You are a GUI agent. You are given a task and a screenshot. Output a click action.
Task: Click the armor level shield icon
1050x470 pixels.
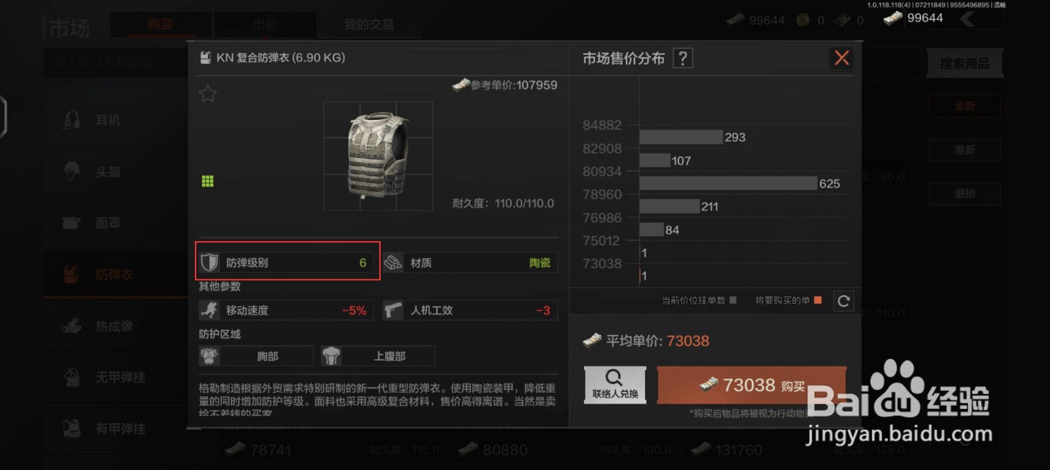209,262
